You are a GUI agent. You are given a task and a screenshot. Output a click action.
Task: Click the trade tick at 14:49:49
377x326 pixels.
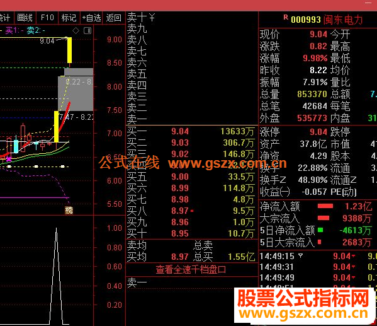[x=318, y=277]
